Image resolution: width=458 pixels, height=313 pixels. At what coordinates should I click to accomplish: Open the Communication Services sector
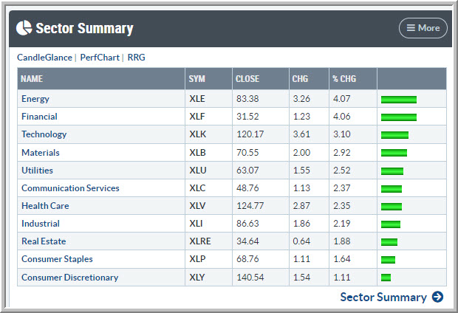[70, 188]
